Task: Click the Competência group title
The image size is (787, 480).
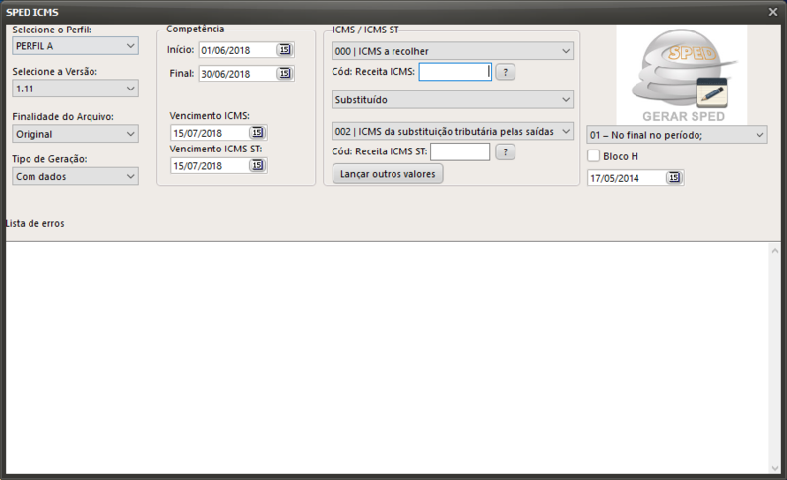Action: [195, 30]
